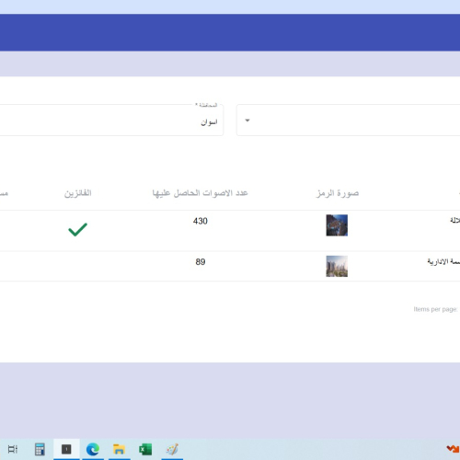Open Task View from the taskbar
The width and height of the screenshot is (460, 460).
click(x=13, y=449)
